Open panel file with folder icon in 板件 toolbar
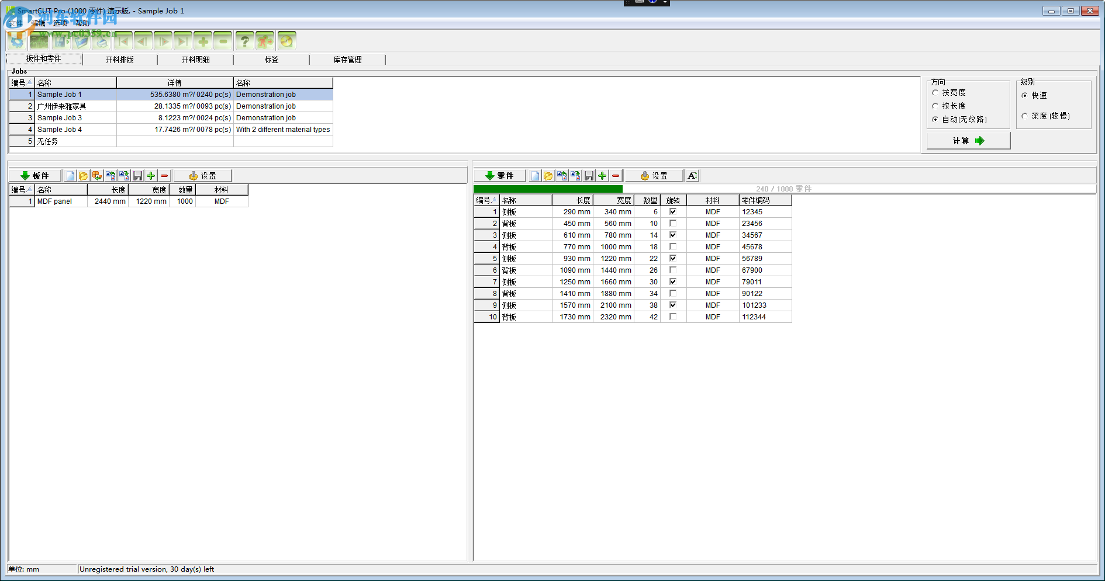Image resolution: width=1105 pixels, height=581 pixels. pyautogui.click(x=84, y=176)
